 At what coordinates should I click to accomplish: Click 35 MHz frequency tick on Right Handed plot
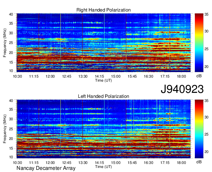click(11, 23)
